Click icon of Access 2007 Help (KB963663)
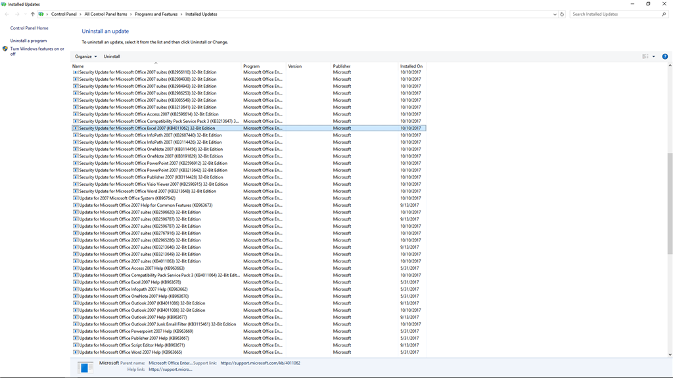The height and width of the screenshot is (378, 673). (76, 268)
